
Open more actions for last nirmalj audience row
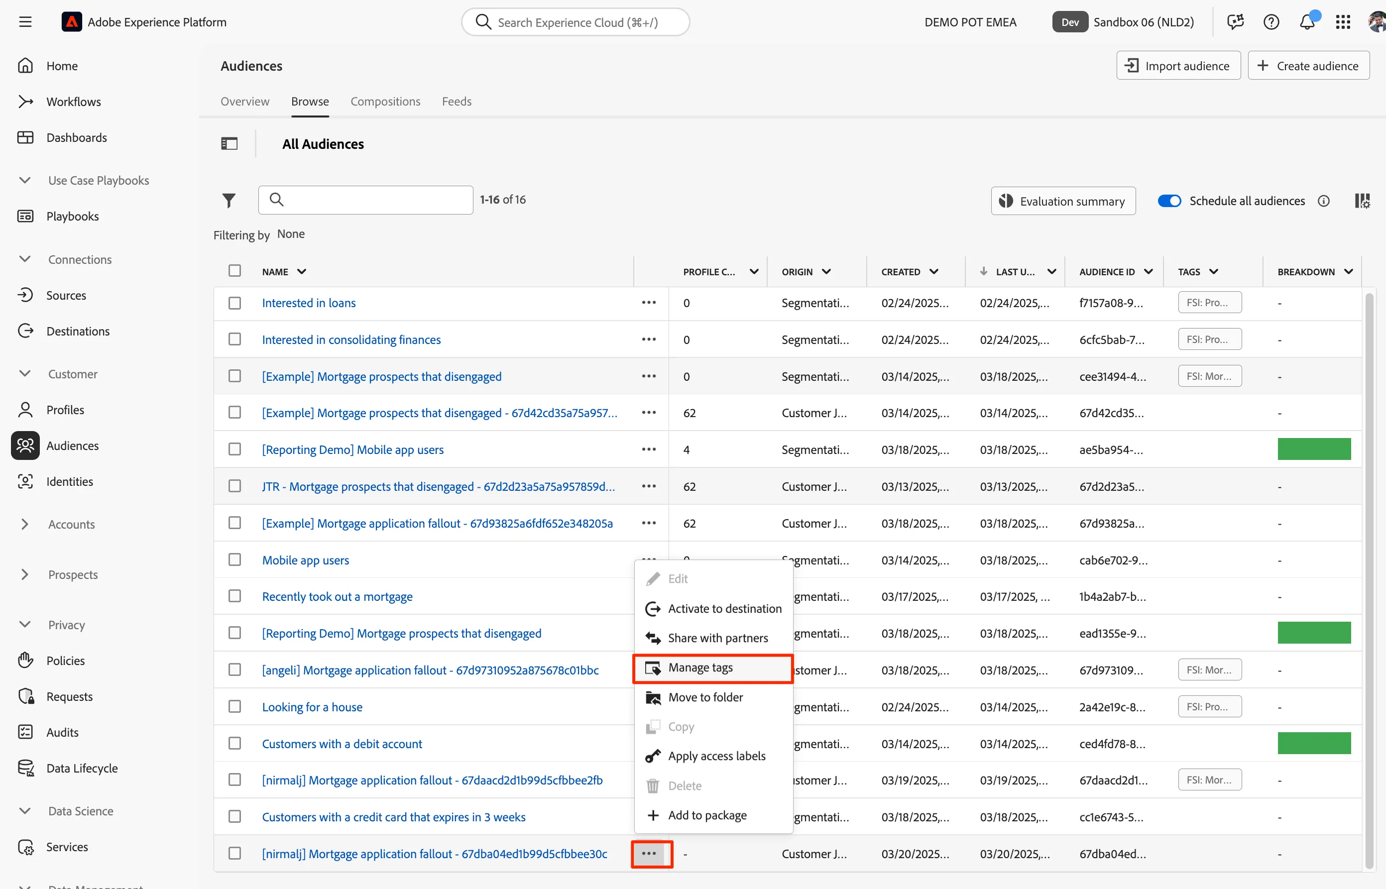pos(649,853)
